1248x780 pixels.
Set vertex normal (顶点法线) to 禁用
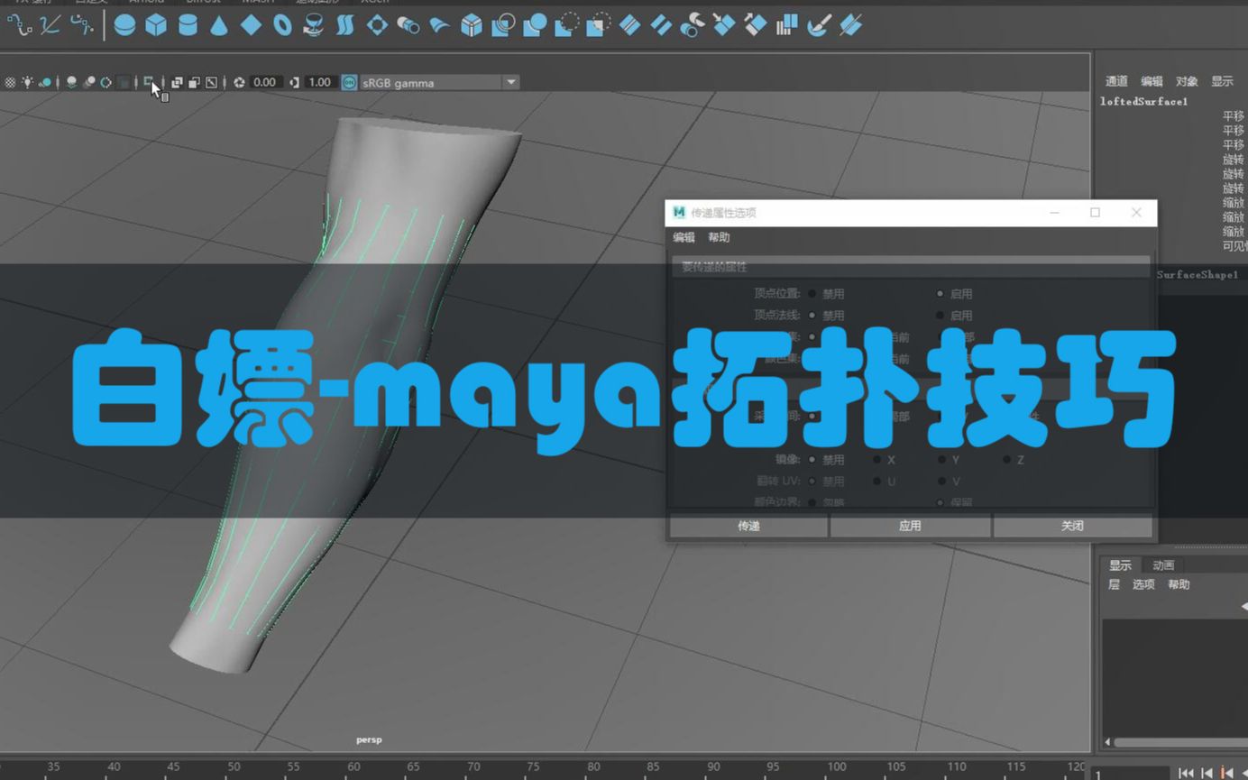coord(812,316)
